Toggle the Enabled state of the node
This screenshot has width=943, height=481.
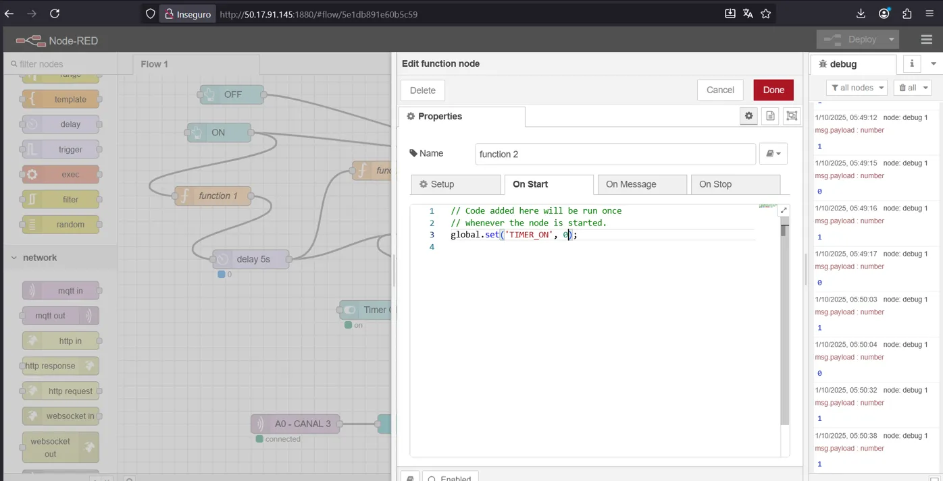click(x=450, y=478)
